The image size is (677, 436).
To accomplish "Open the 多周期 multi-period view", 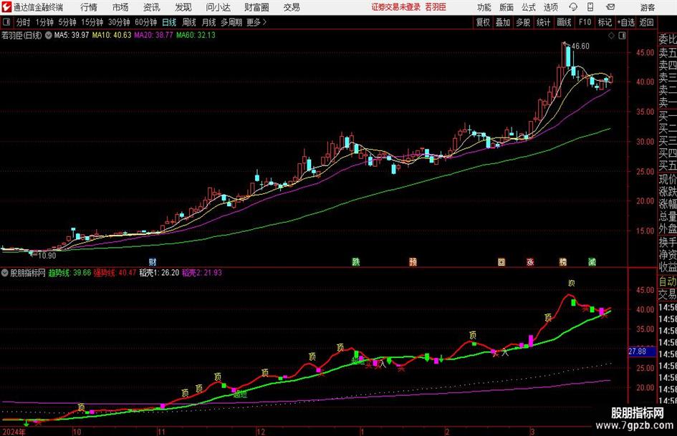I will coord(231,22).
